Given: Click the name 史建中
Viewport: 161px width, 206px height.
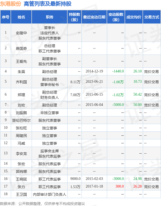Looking at the screenshot, I should coord(21,33).
